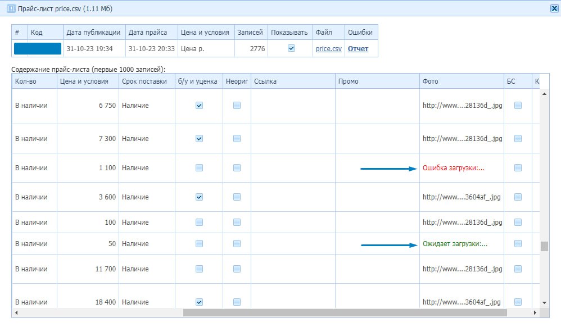Click the horizontal scrollbar thumb
Screen dimensions: 561x336
[x=345, y=312]
